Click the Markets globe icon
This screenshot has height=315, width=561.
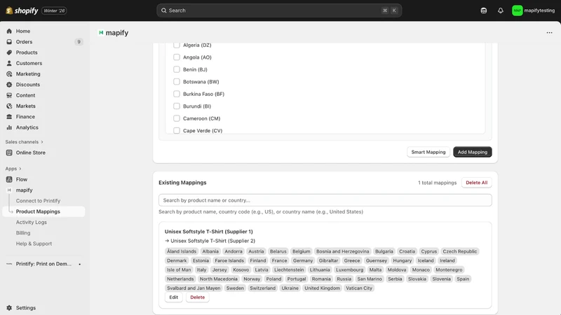point(9,106)
